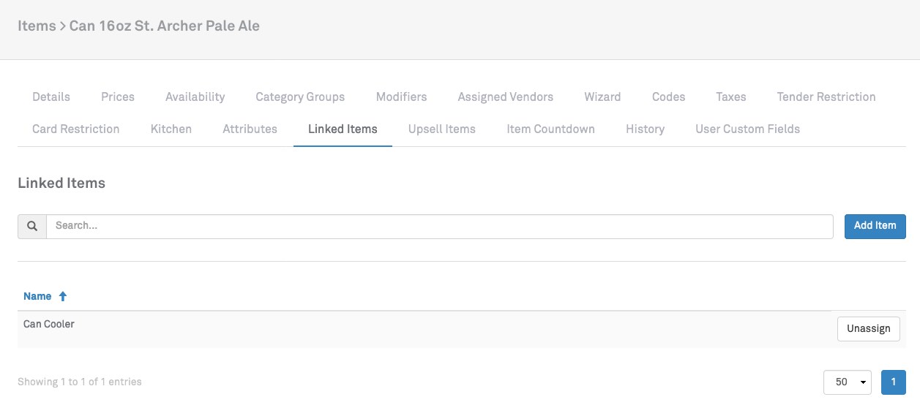Select the Upsell Items tab
The width and height of the screenshot is (920, 416).
click(441, 129)
